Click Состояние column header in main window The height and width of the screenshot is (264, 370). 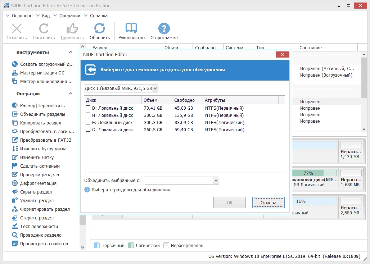point(327,47)
